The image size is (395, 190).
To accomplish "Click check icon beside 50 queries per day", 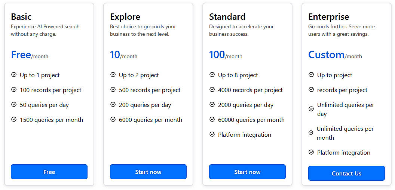I will pyautogui.click(x=14, y=105).
